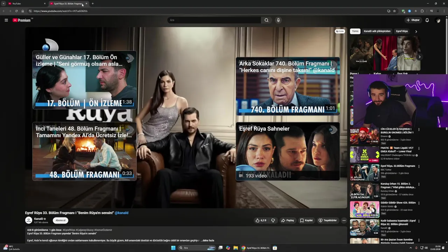Open the YouTube hamburger guide menu
448x252 pixels.
point(6,20)
